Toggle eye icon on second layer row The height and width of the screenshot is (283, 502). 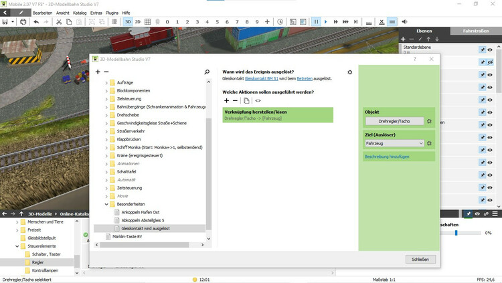click(x=490, y=62)
